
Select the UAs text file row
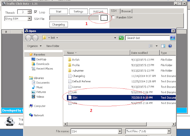coord(121,103)
